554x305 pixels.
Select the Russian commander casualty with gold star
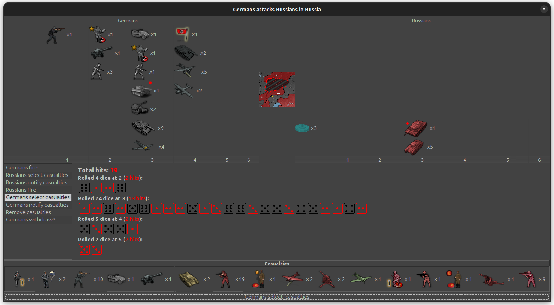pos(259,279)
